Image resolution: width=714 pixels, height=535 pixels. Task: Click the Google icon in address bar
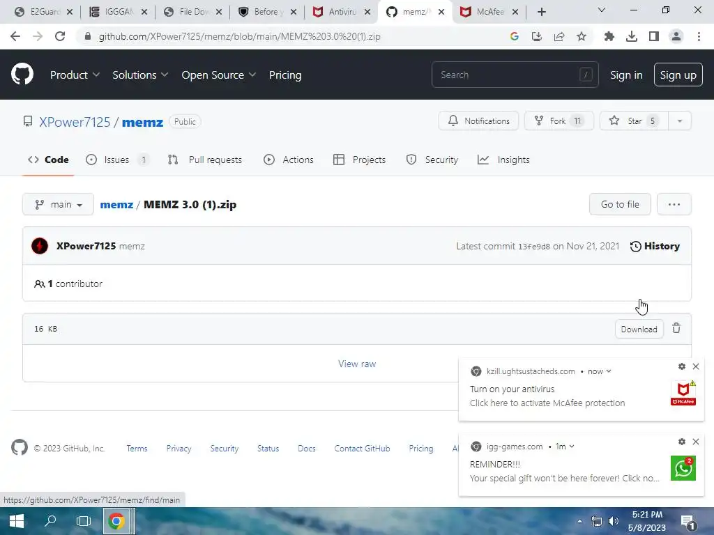514,36
